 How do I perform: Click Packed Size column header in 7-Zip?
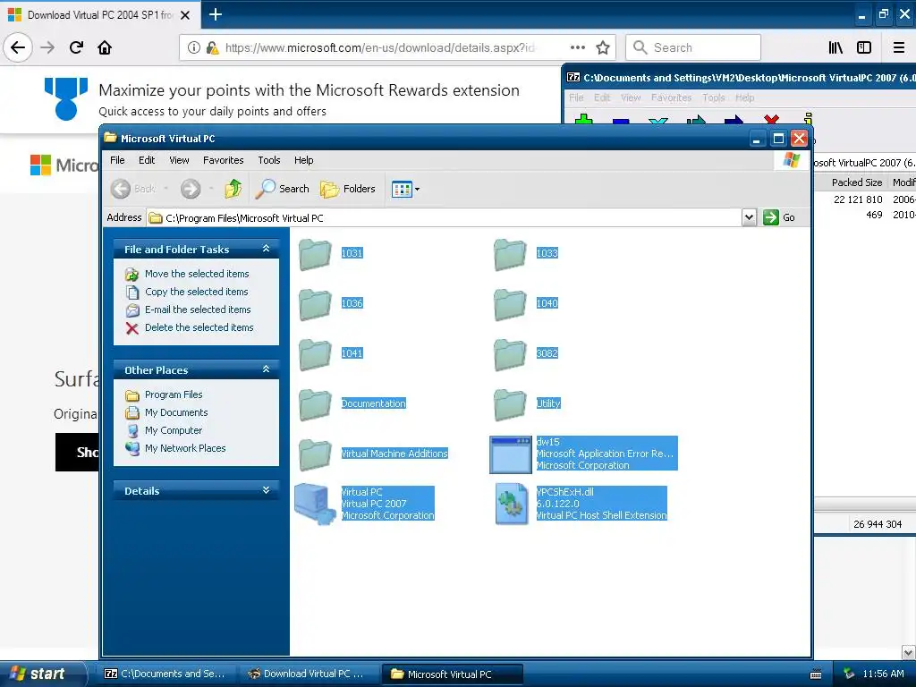point(856,182)
